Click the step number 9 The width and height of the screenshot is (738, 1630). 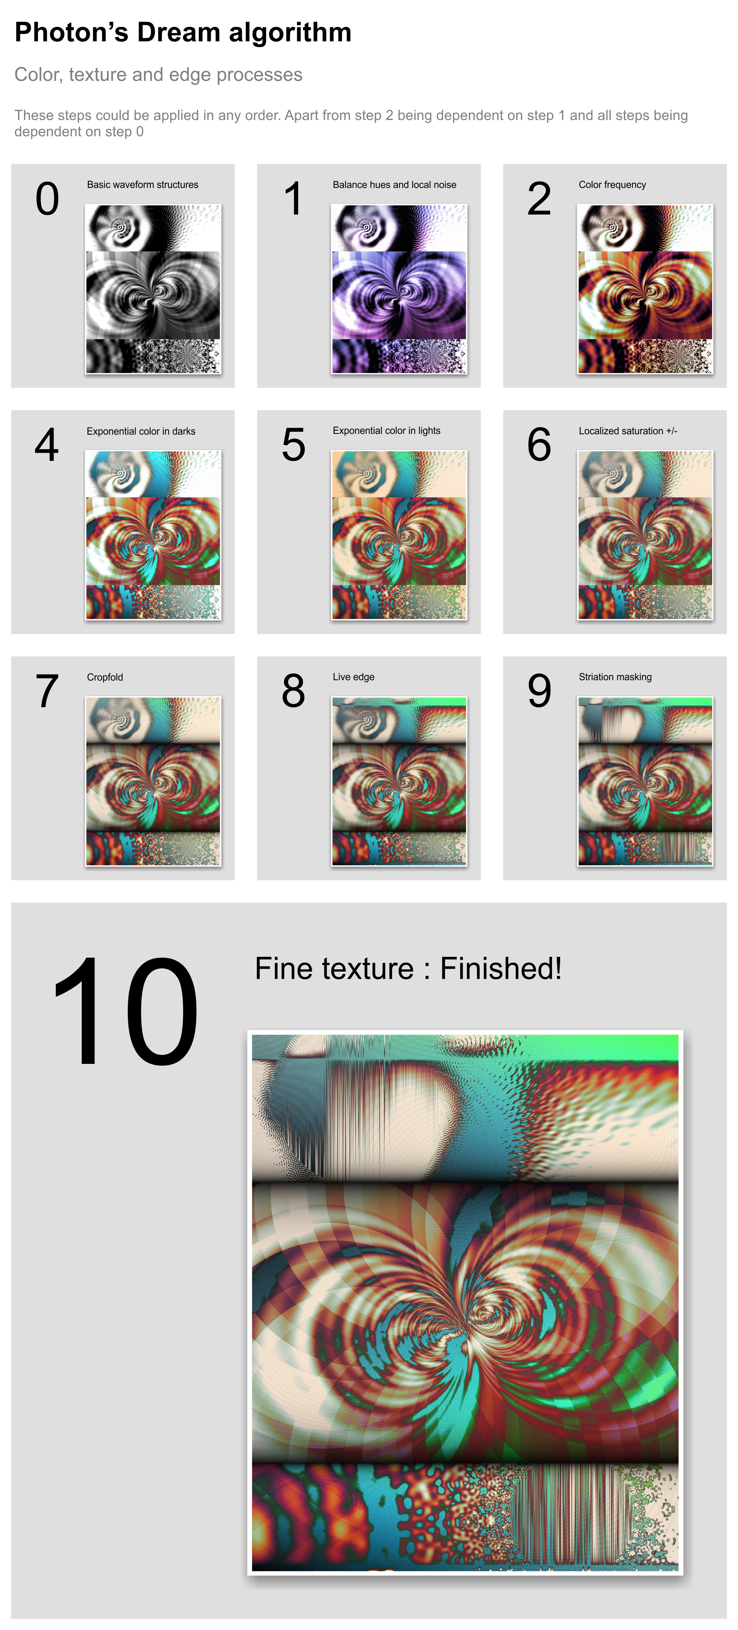point(539,691)
